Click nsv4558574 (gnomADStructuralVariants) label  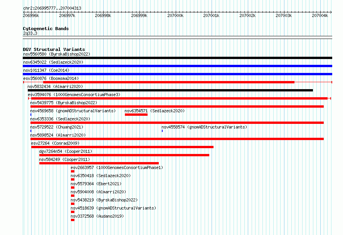click(x=204, y=127)
